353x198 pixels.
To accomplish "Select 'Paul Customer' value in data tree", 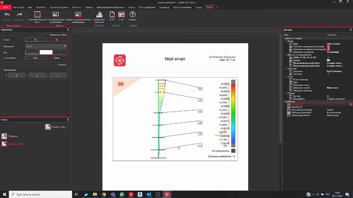I will [334, 71].
